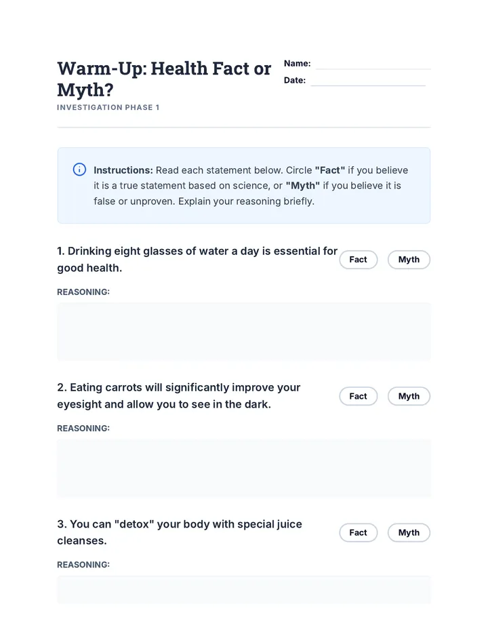The height and width of the screenshot is (632, 488).
Task: Click the "INVESTIGATION PHASE 1" subtitle
Action: pos(108,107)
